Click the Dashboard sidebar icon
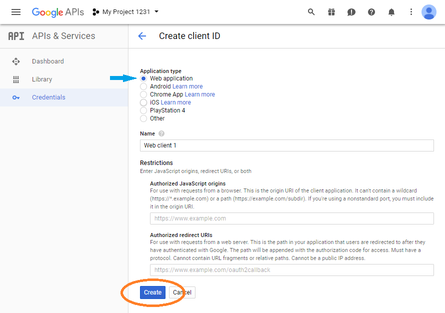 tap(16, 61)
